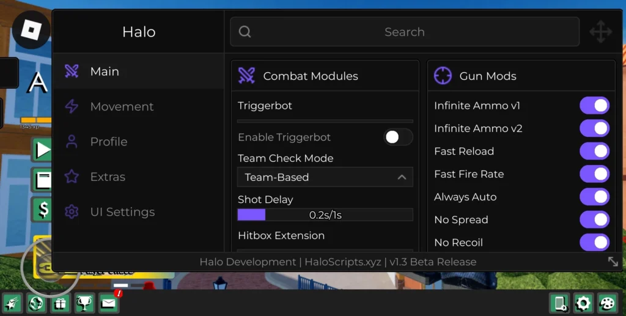Toggle the Enable Triggerbot switch

pyautogui.click(x=398, y=138)
